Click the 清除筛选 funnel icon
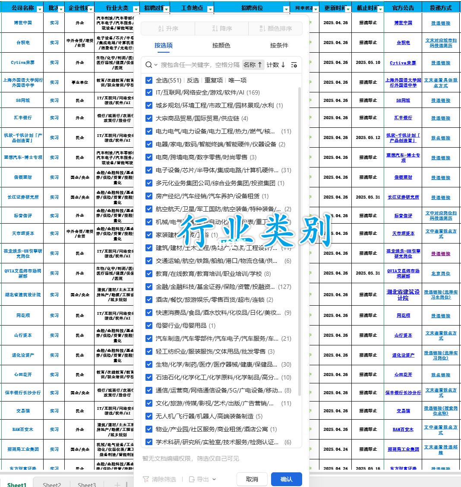 pos(146,479)
